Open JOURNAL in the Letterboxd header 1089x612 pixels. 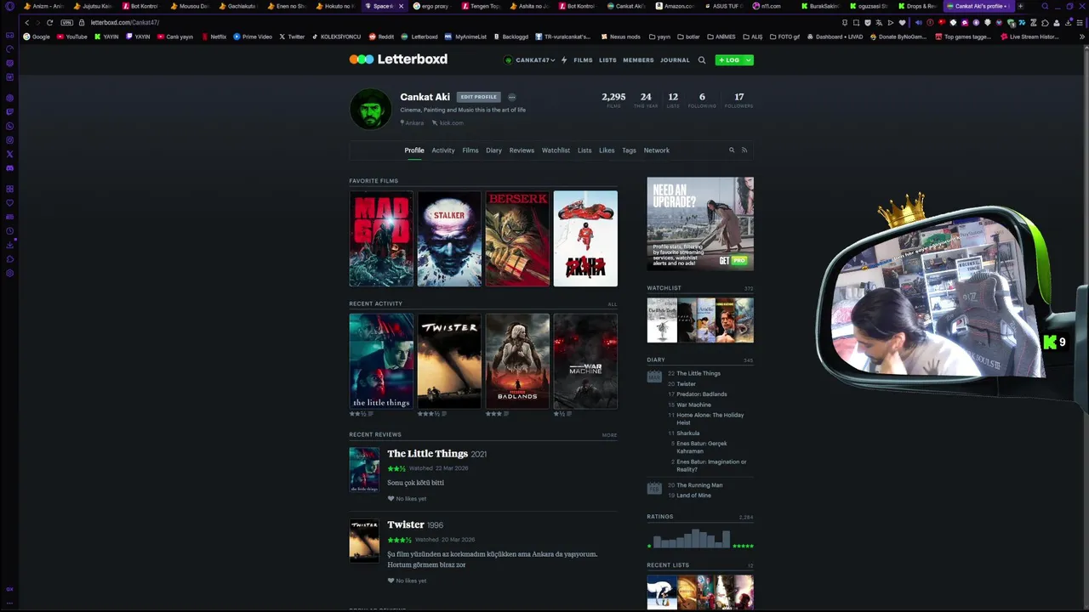[675, 60]
